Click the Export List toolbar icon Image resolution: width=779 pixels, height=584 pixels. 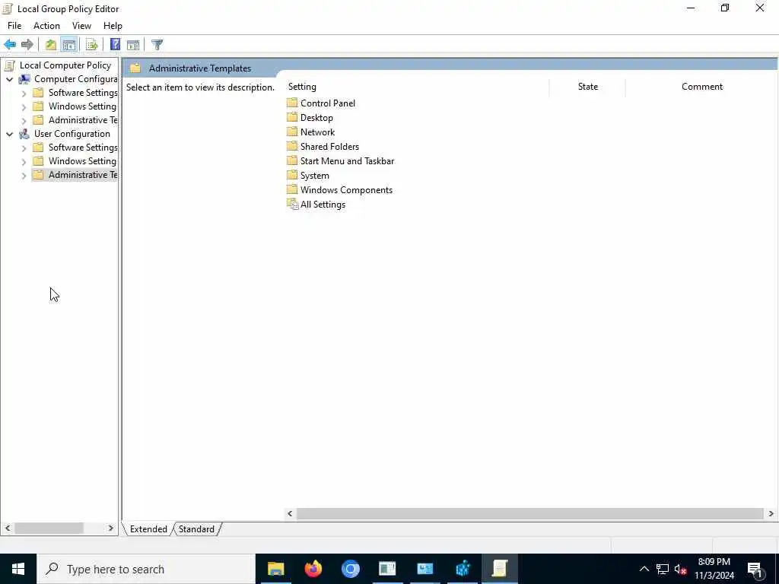pyautogui.click(x=92, y=45)
